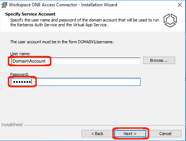Click the Workspace ONE Access Connector title text

(x=63, y=5)
